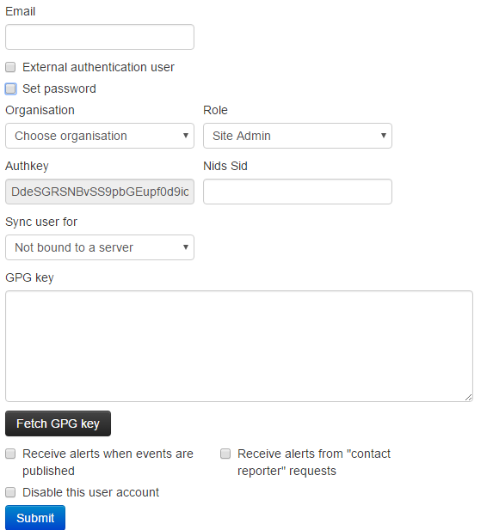Expand the Role dropdown showing Site Admin
The image size is (493, 530).
pos(298,136)
